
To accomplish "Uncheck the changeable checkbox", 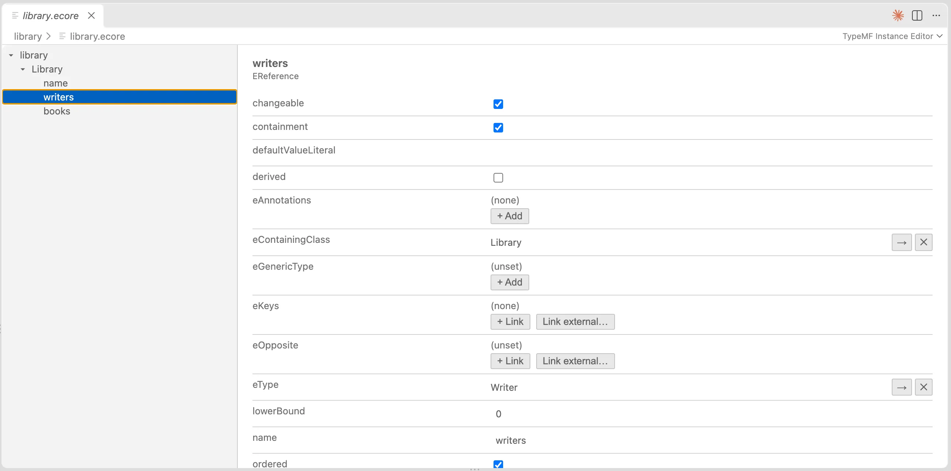I will [498, 104].
